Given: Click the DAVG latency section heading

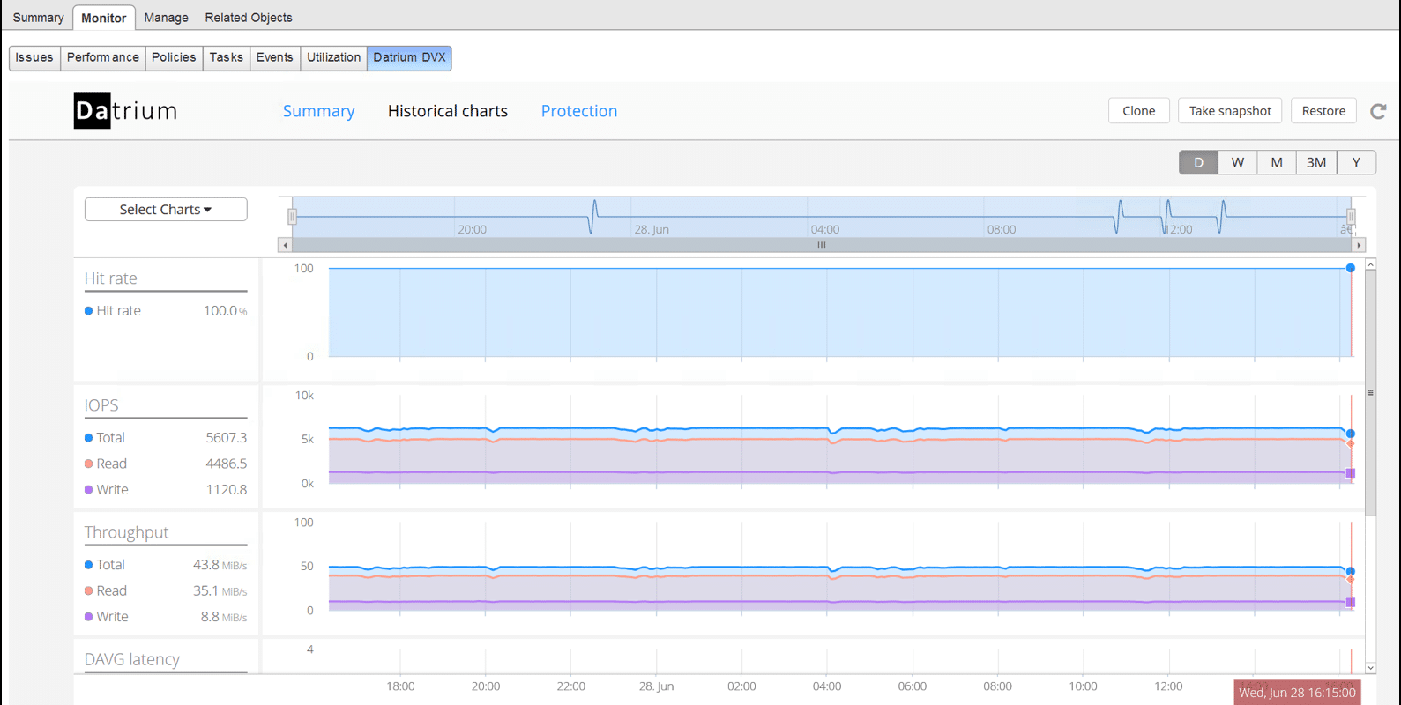Looking at the screenshot, I should point(132,659).
